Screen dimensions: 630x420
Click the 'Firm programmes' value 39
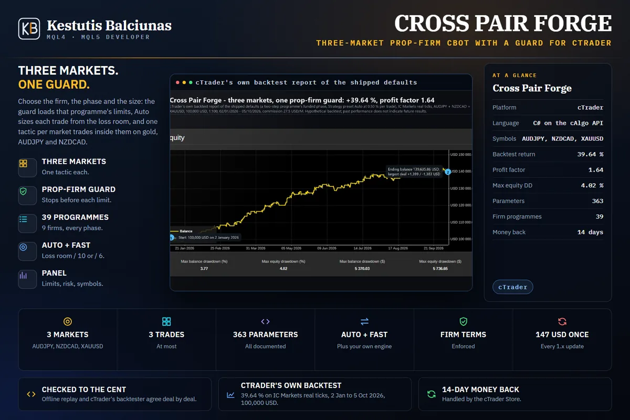click(x=600, y=217)
